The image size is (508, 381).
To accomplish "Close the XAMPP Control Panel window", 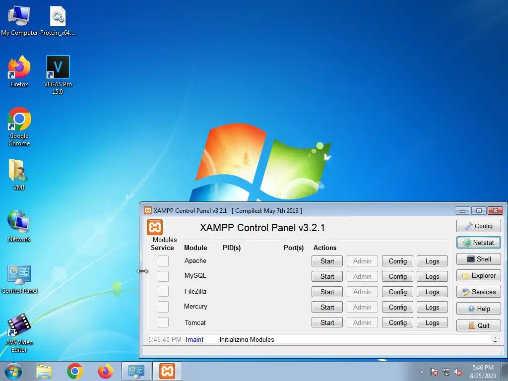I will tap(495, 210).
